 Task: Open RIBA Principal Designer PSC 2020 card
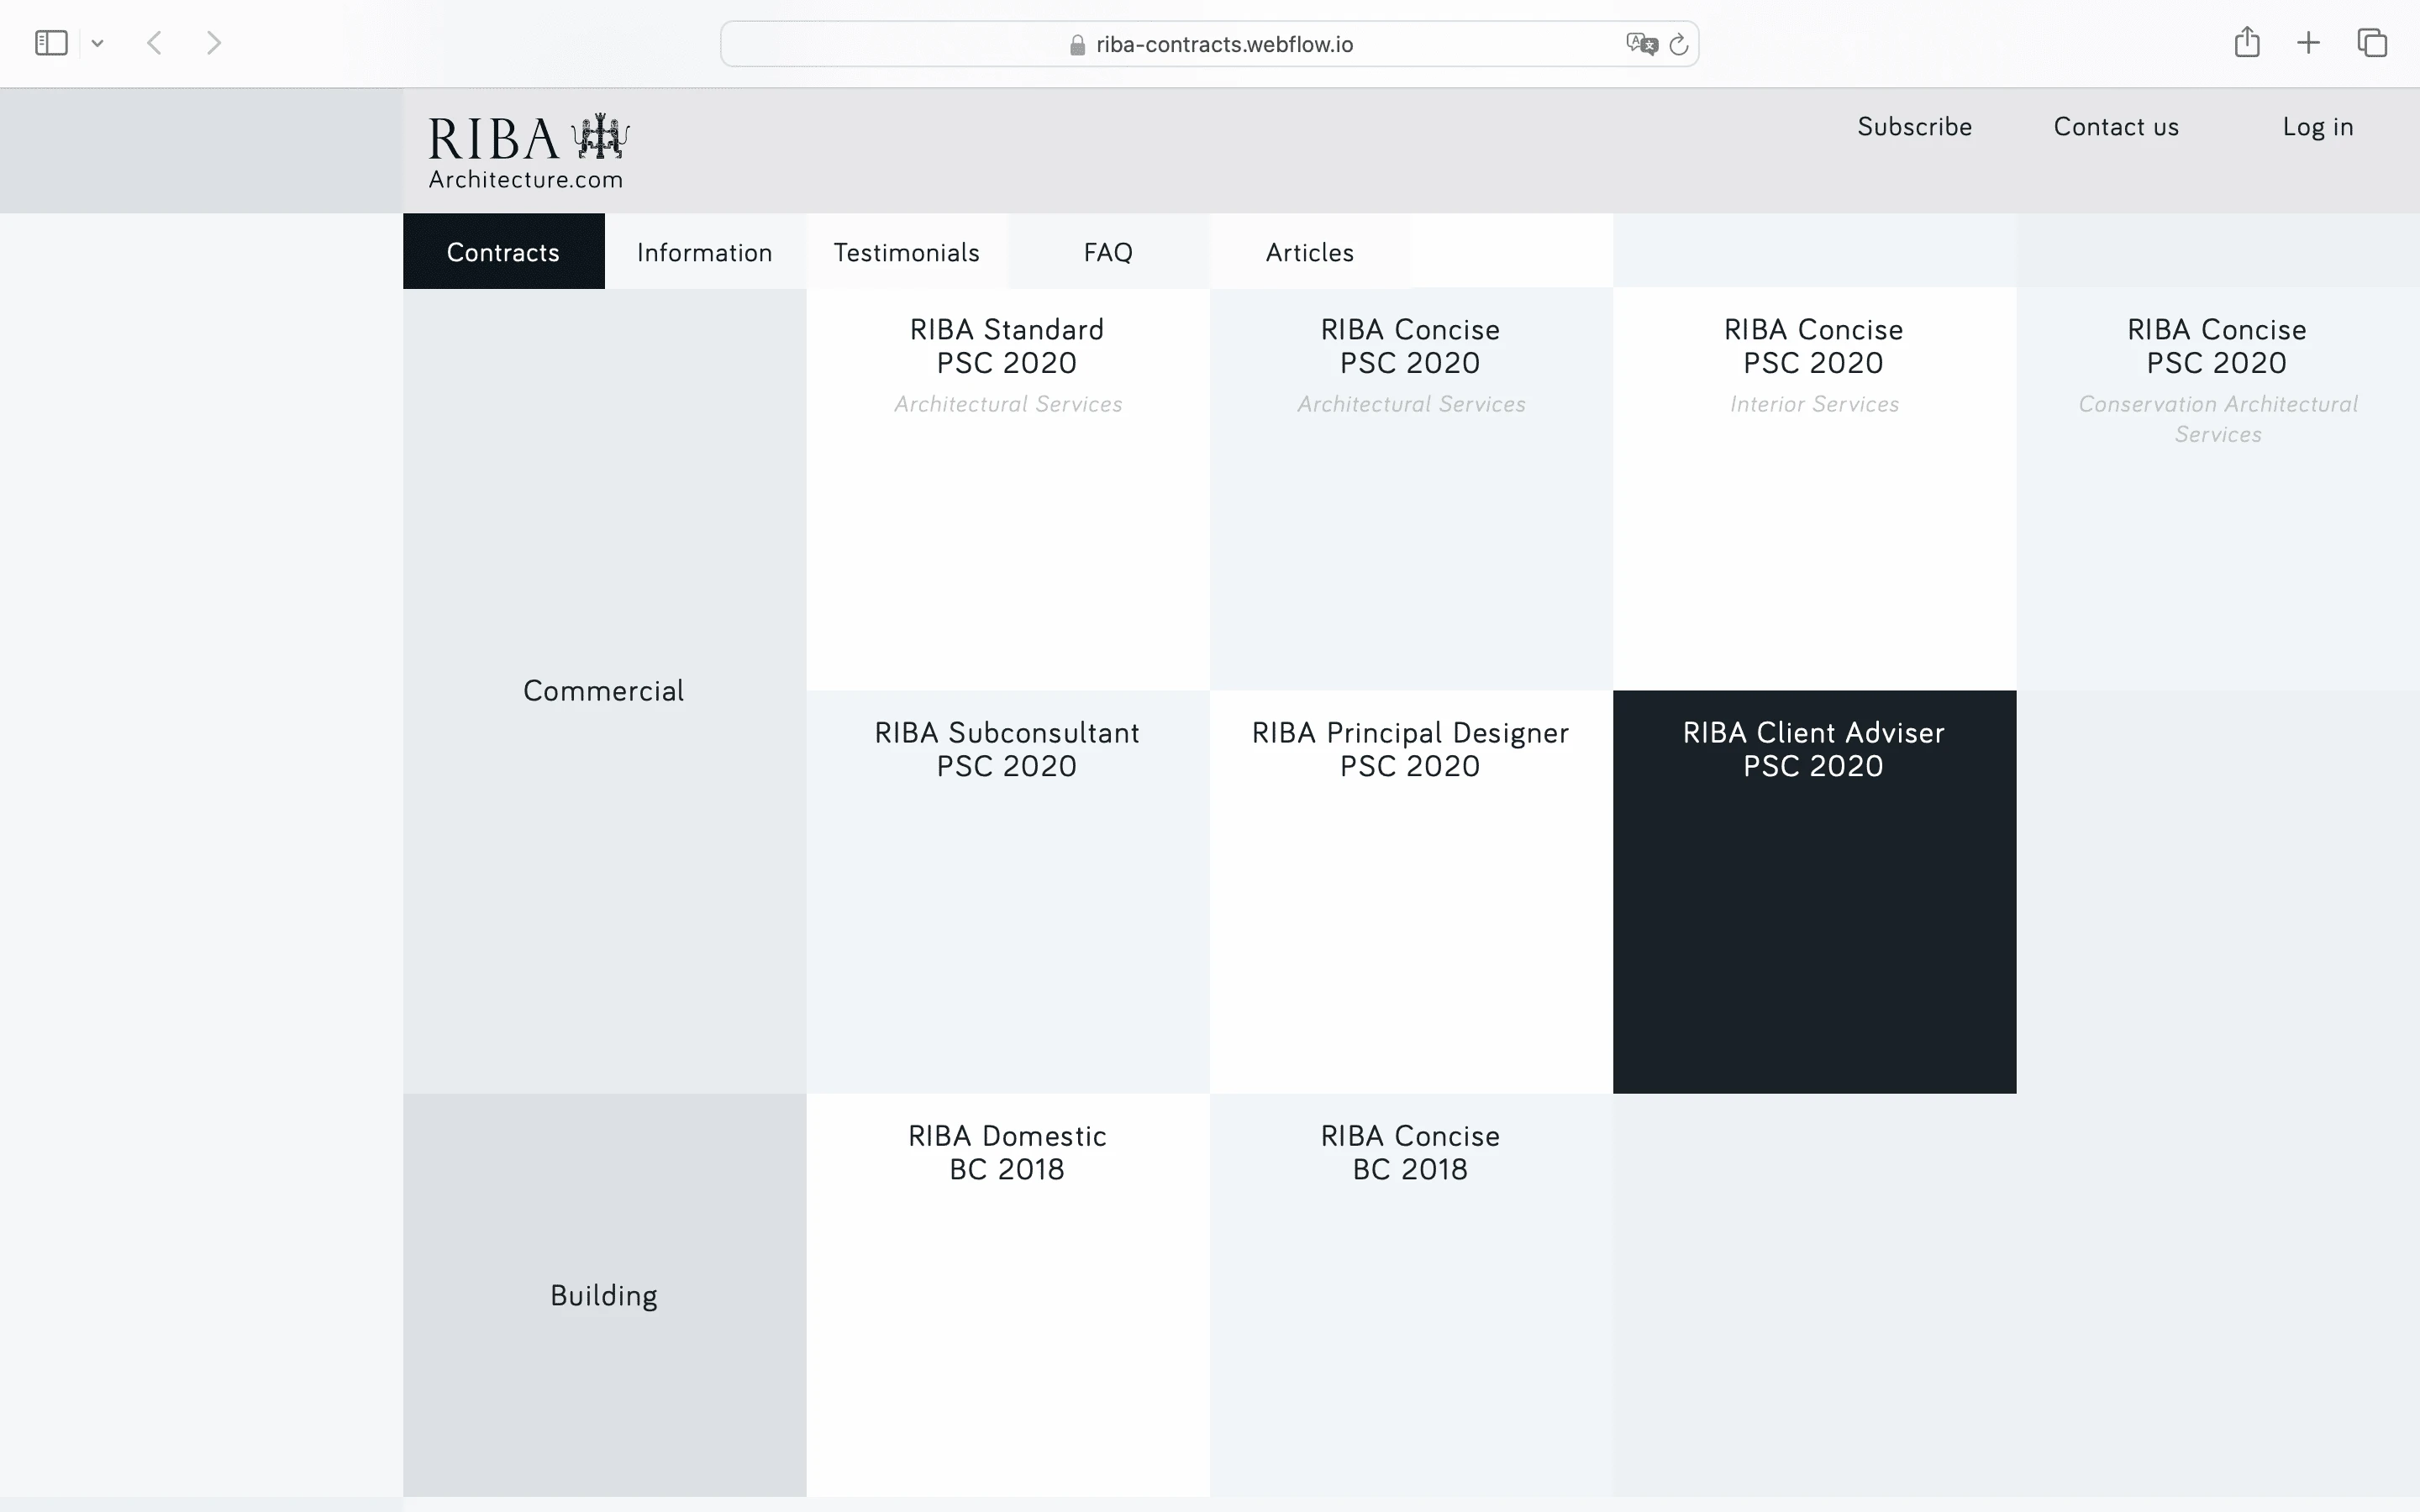[1411, 892]
